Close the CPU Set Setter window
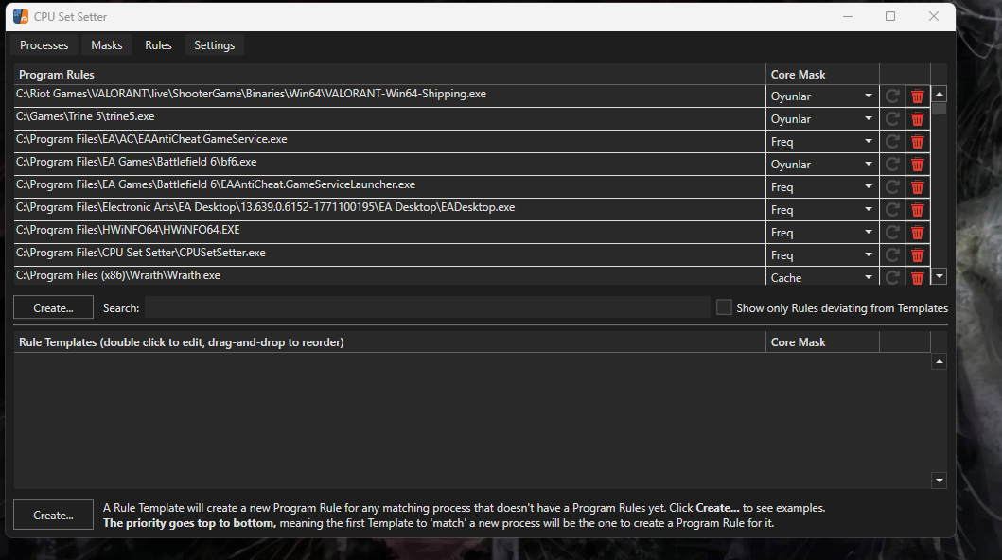This screenshot has height=560, width=1002. 934,17
